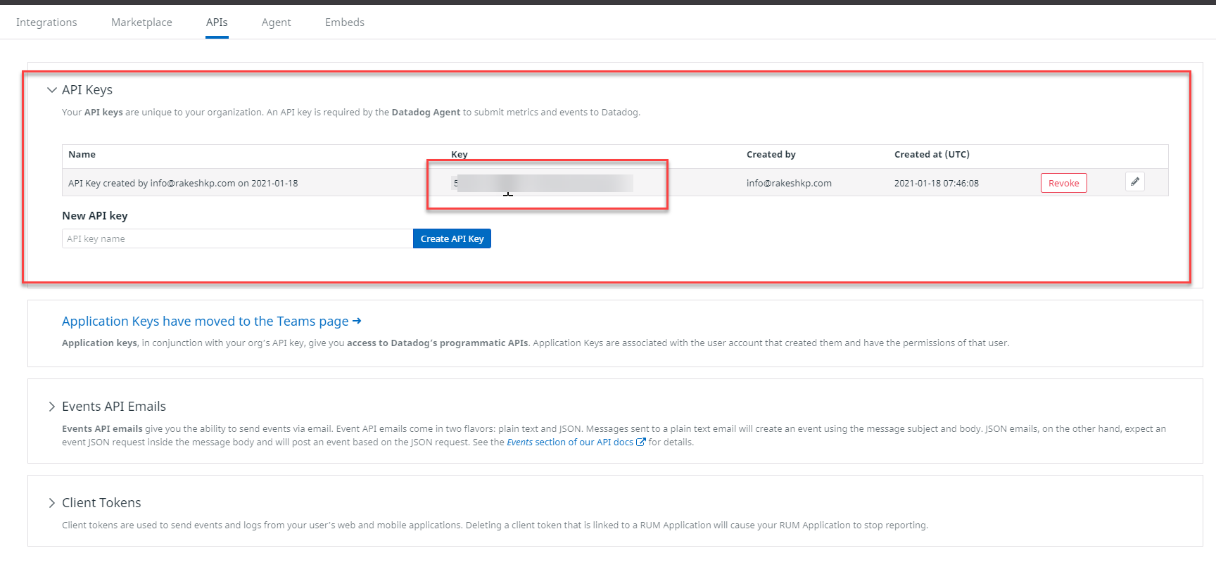The width and height of the screenshot is (1216, 567).
Task: Revoke the API key
Action: click(1063, 183)
